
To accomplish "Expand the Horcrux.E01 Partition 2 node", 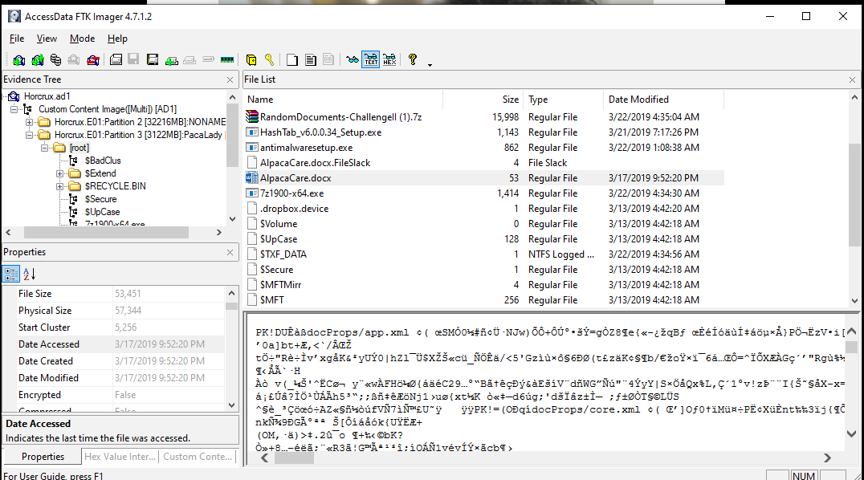I will [30, 122].
